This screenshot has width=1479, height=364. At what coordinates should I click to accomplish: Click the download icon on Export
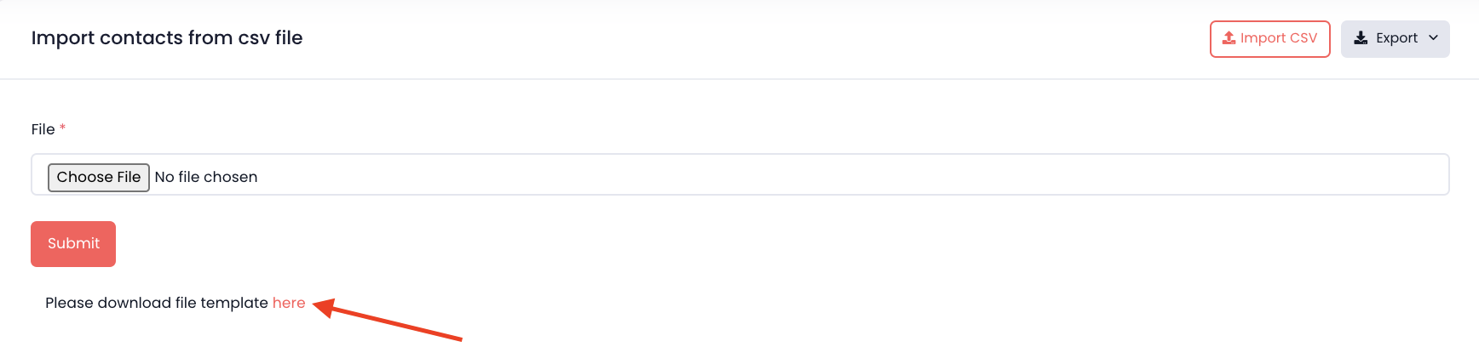point(1361,38)
